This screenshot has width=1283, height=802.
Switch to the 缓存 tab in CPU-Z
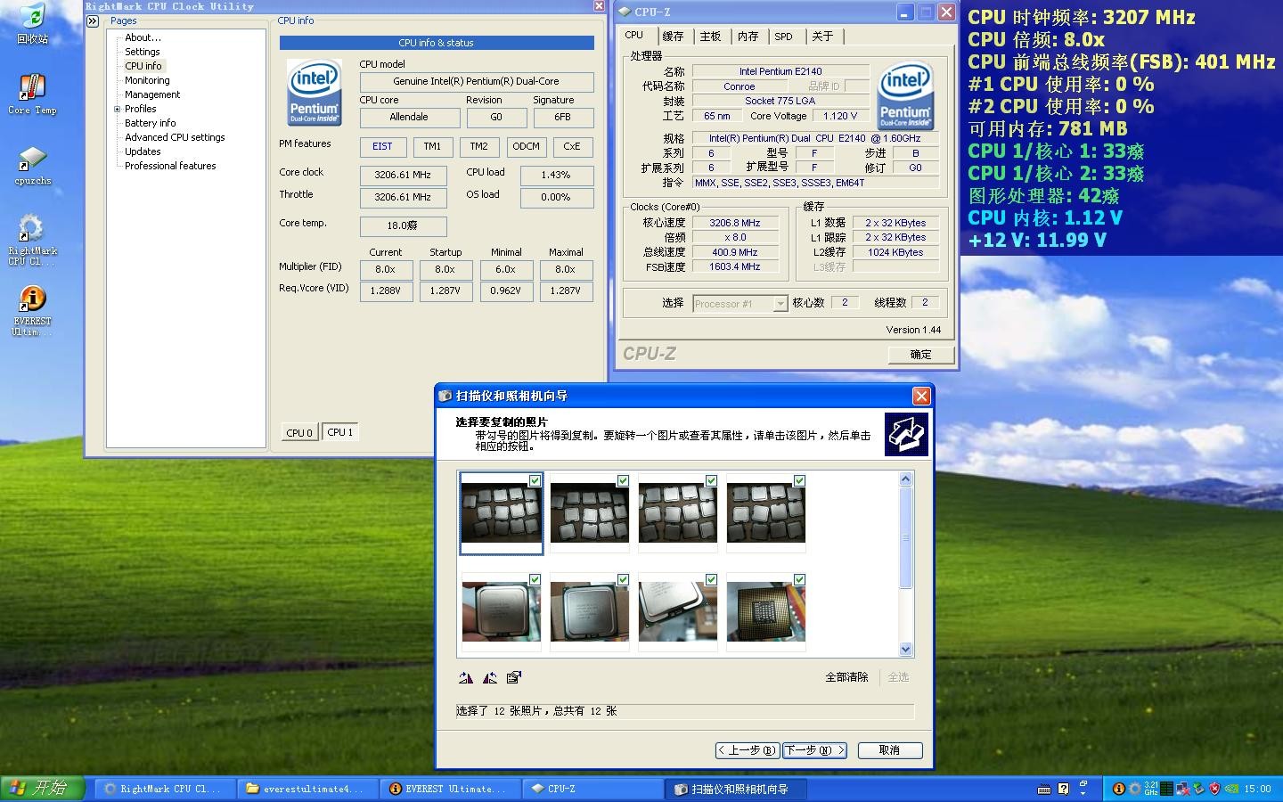673,37
